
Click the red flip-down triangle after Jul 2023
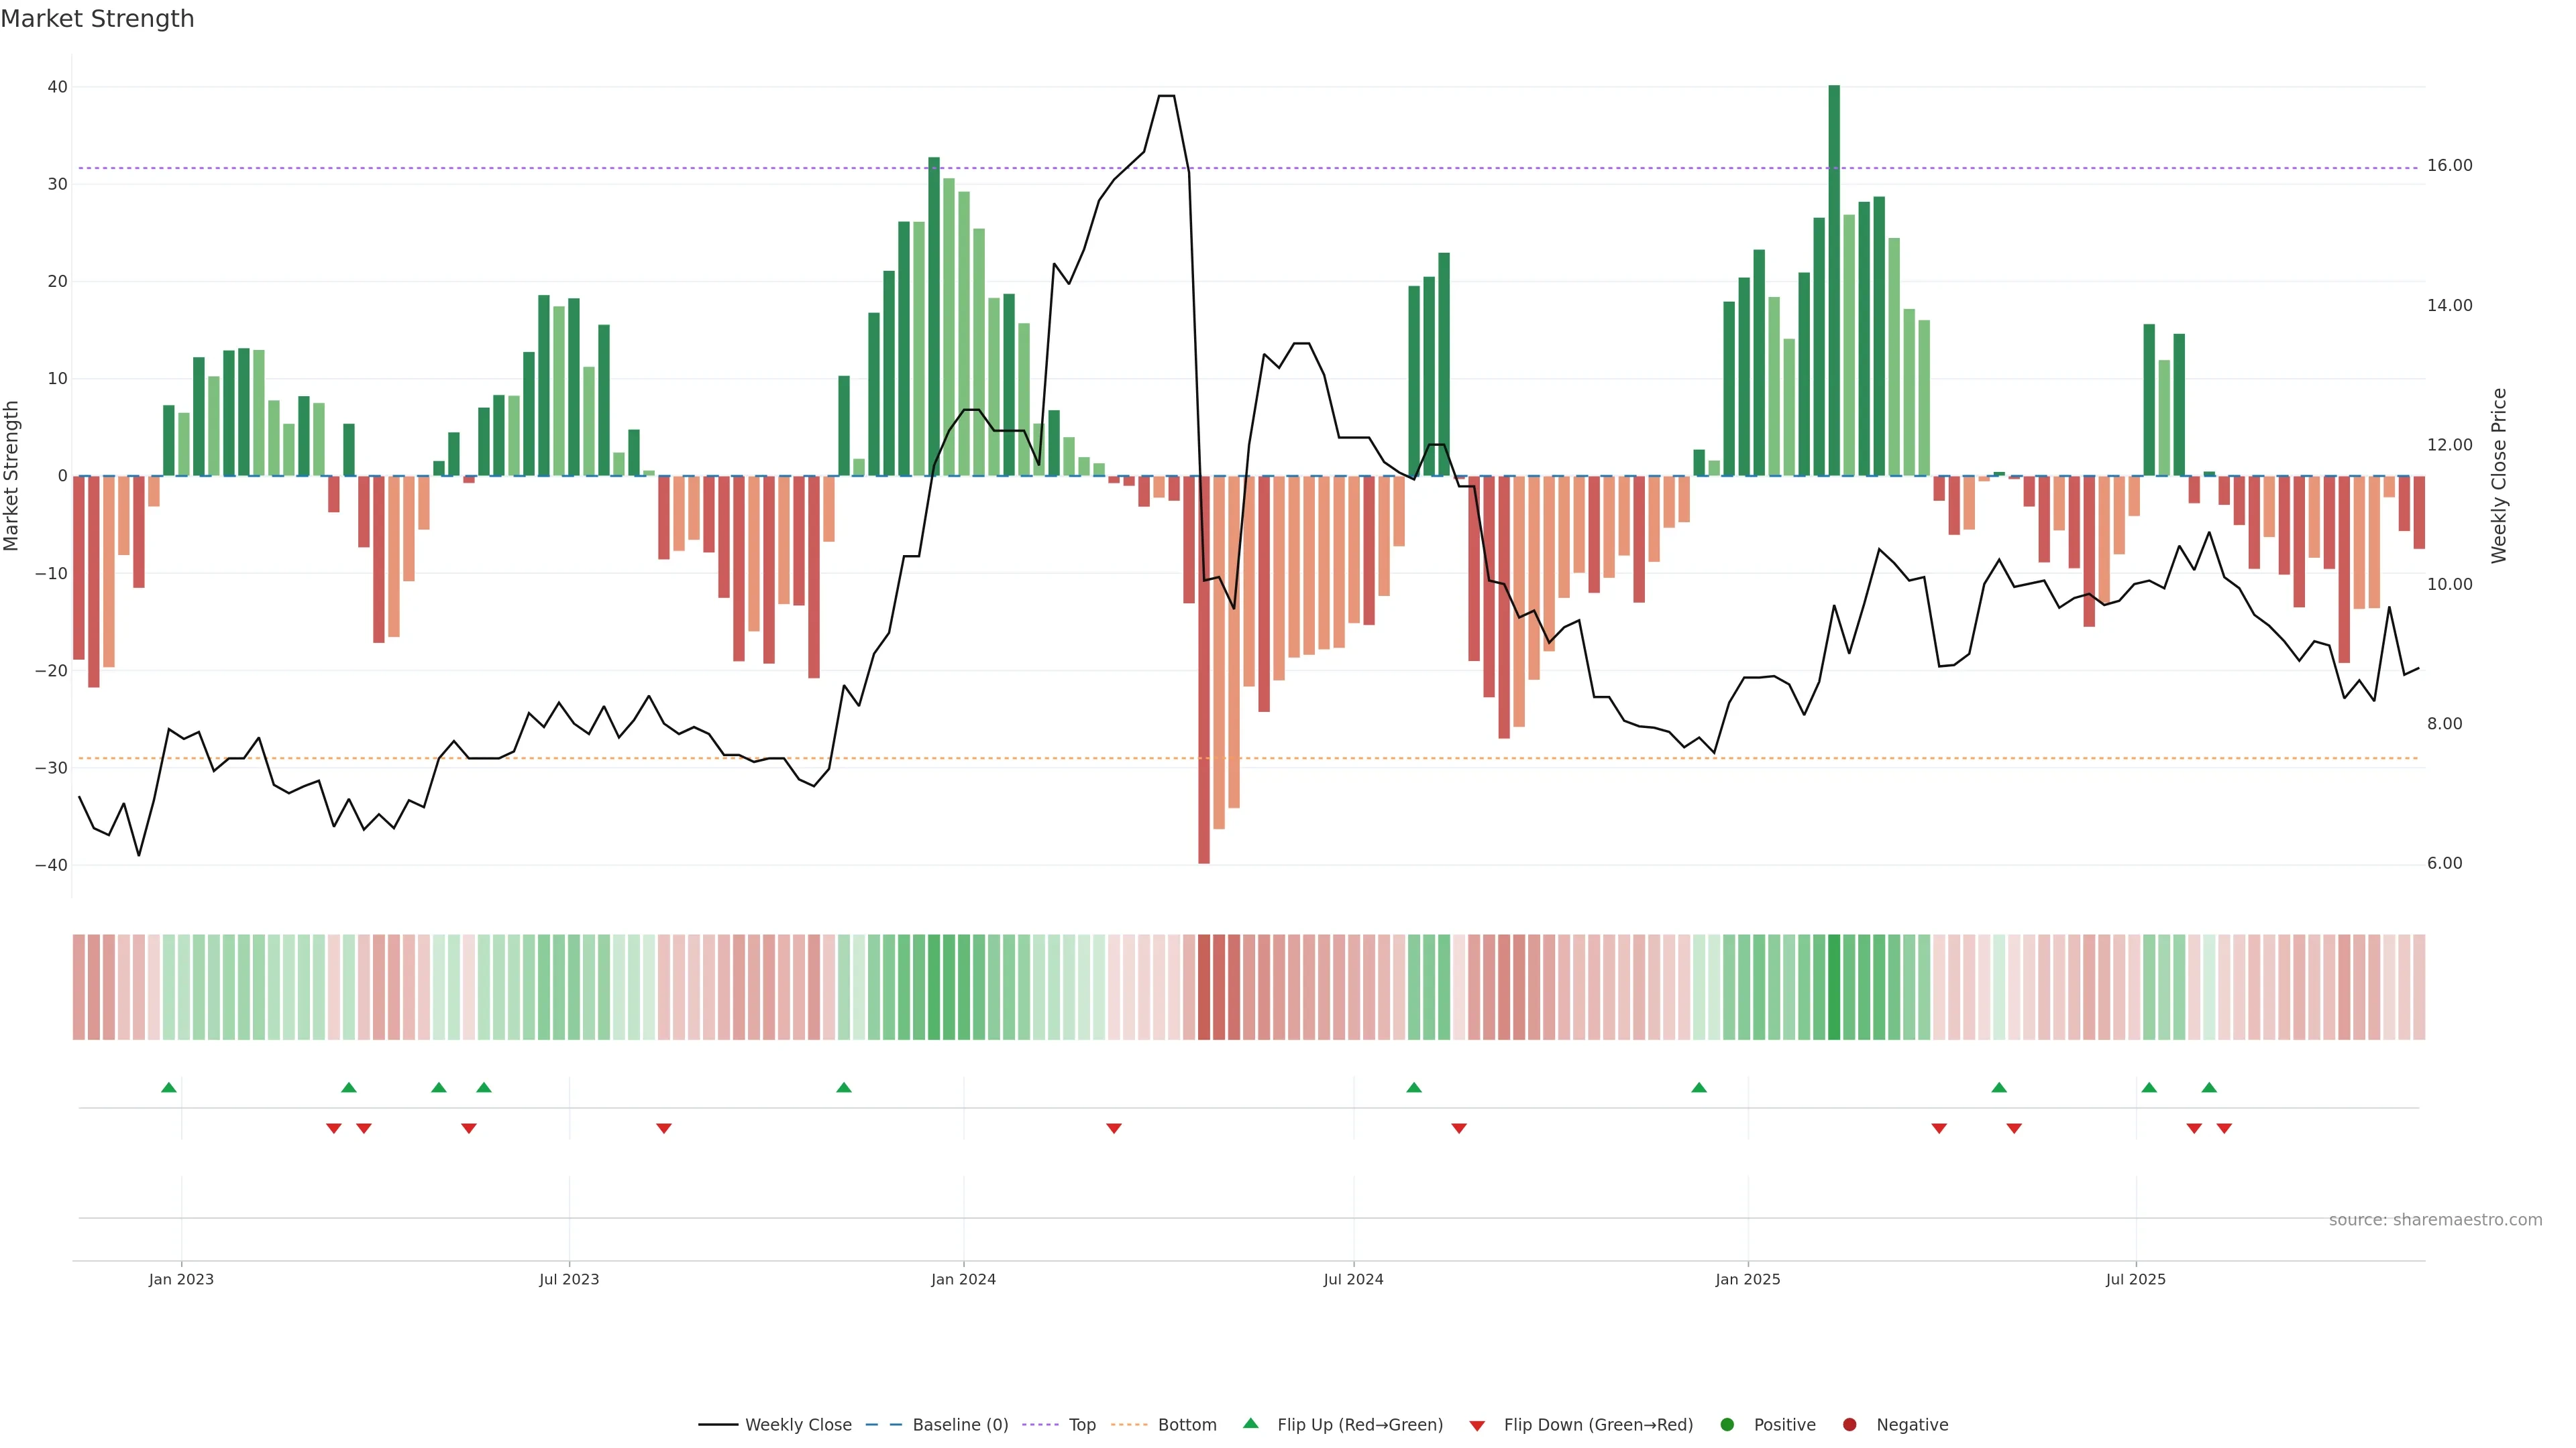664,1128
